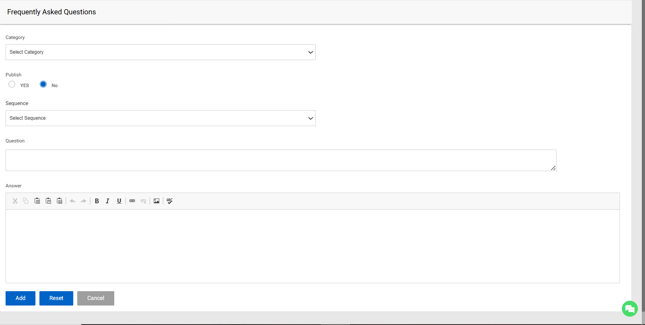Select the No radio button under Publish
Image resolution: width=645 pixels, height=325 pixels.
43,84
